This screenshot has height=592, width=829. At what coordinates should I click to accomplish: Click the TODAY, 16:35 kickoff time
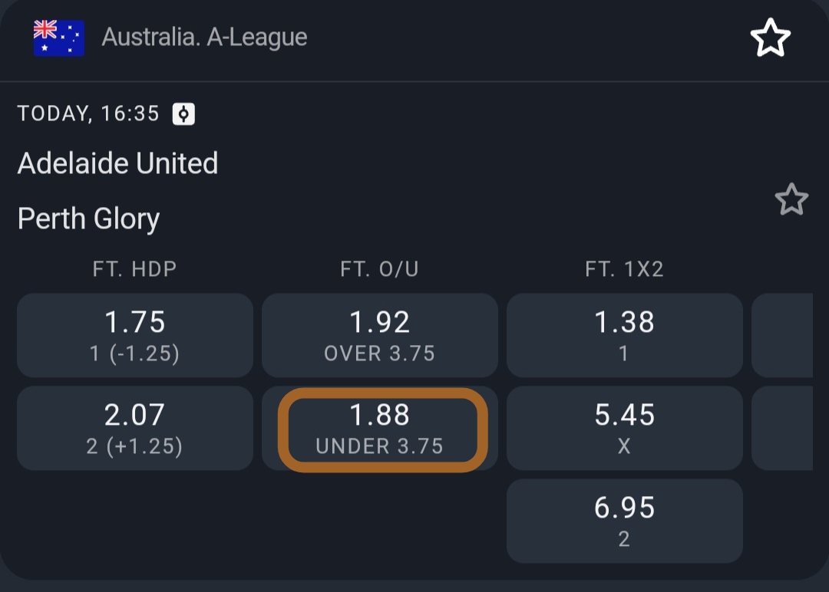tap(88, 114)
